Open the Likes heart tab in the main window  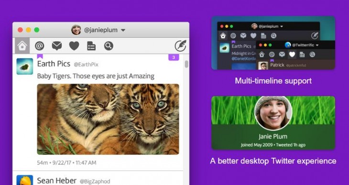coord(74,46)
